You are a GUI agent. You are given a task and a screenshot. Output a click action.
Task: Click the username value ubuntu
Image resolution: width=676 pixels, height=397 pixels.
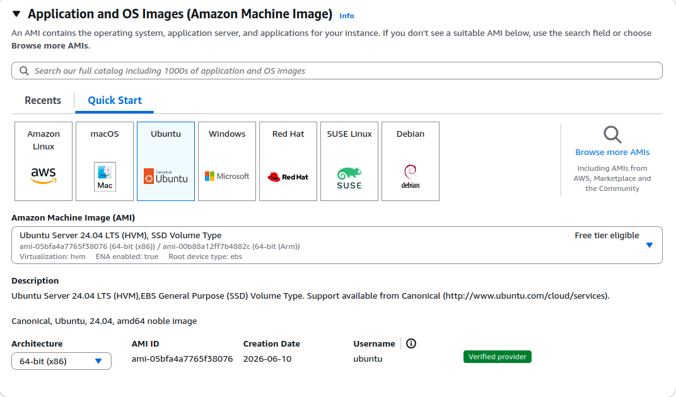click(368, 359)
